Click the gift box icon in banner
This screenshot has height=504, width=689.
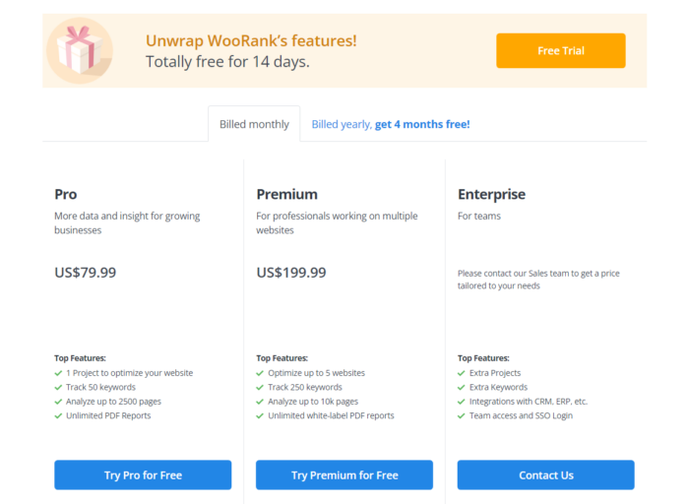(x=80, y=50)
